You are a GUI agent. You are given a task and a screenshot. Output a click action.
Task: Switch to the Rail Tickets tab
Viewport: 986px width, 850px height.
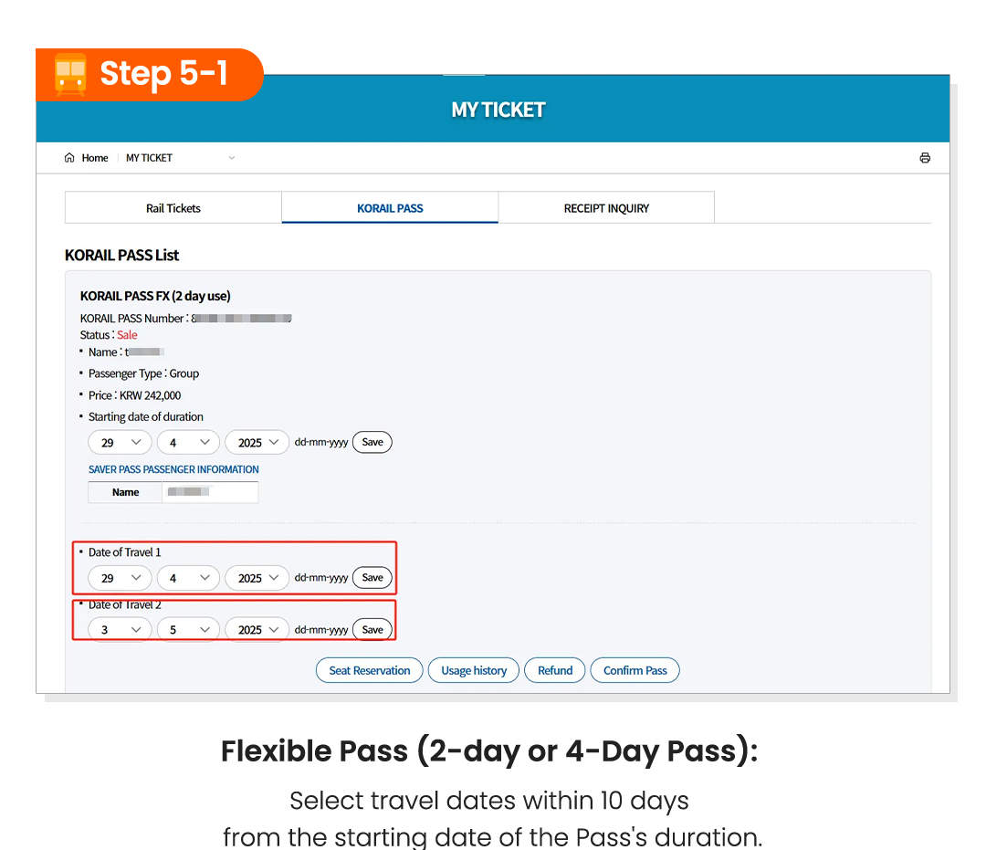pos(173,207)
